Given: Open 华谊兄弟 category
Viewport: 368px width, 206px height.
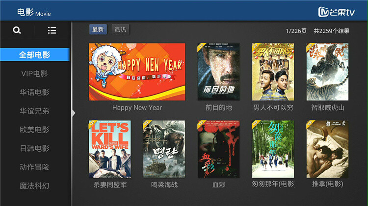Looking at the screenshot, I should 35,111.
